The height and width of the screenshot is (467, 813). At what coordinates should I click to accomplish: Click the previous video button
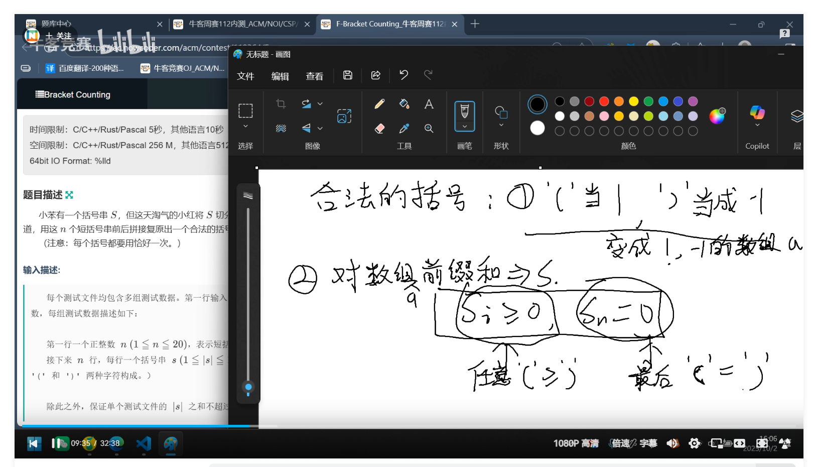(x=34, y=443)
